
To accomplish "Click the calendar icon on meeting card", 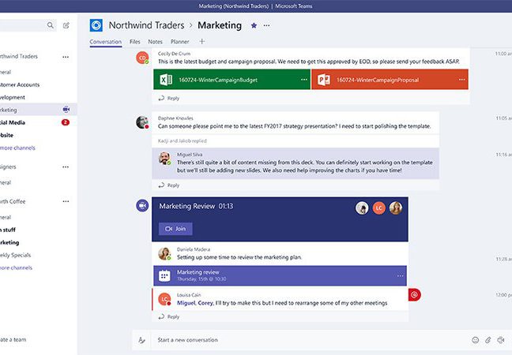I will click(164, 276).
